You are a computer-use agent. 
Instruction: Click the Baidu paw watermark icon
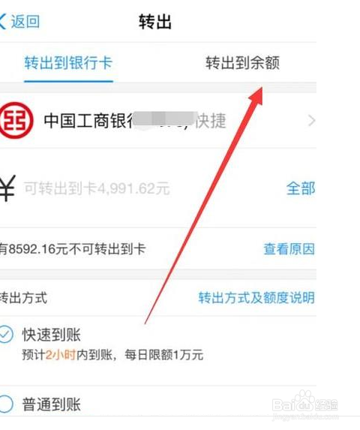coord(303,401)
